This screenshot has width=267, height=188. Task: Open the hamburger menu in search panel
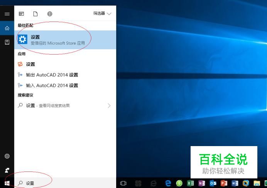click(x=7, y=14)
